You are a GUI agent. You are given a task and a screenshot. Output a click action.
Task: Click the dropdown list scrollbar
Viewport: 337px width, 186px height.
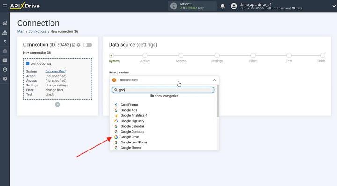click(218, 101)
